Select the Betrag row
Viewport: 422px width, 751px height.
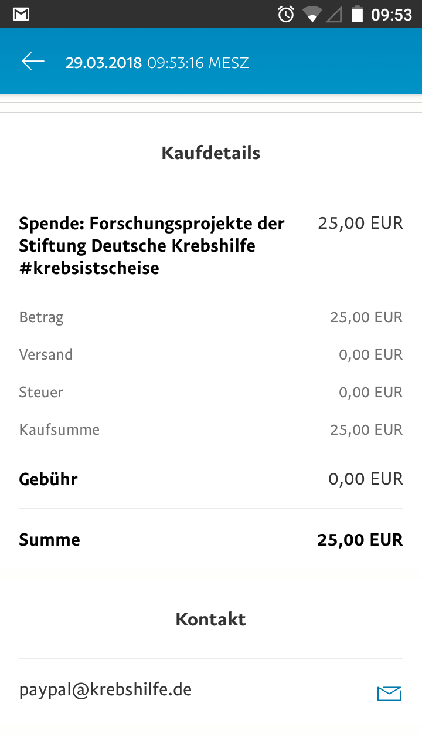[x=211, y=317]
